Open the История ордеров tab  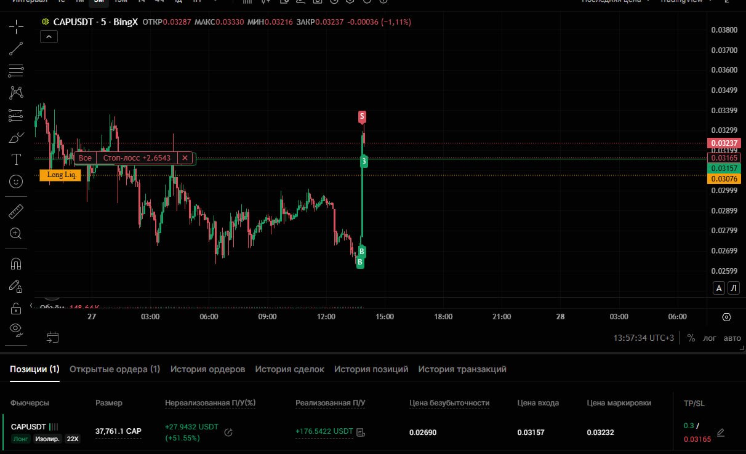207,369
